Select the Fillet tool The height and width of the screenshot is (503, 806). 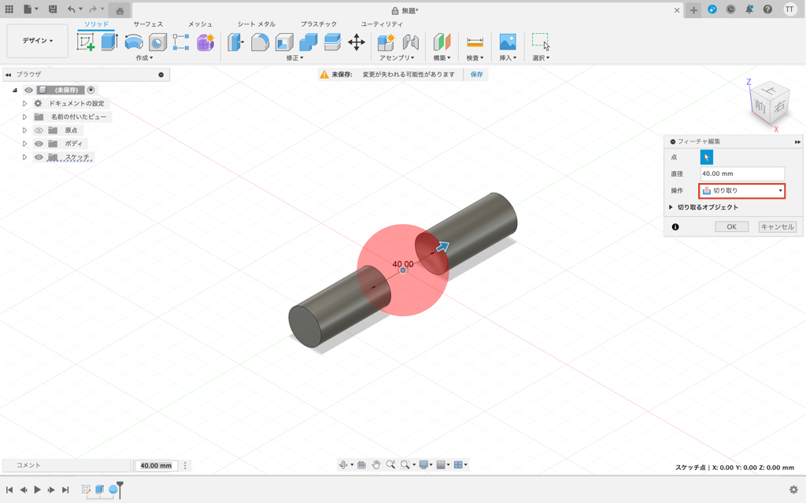[260, 42]
